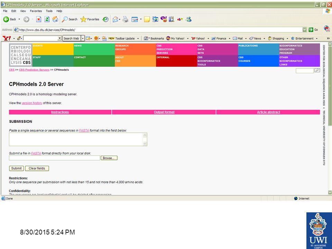Open the View menu
Image resolution: width=332 pixels, height=249 pixels.
click(x=23, y=11)
